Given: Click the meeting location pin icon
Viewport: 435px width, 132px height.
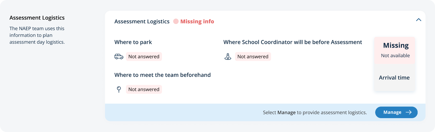Looking at the screenshot, I should tap(119, 89).
